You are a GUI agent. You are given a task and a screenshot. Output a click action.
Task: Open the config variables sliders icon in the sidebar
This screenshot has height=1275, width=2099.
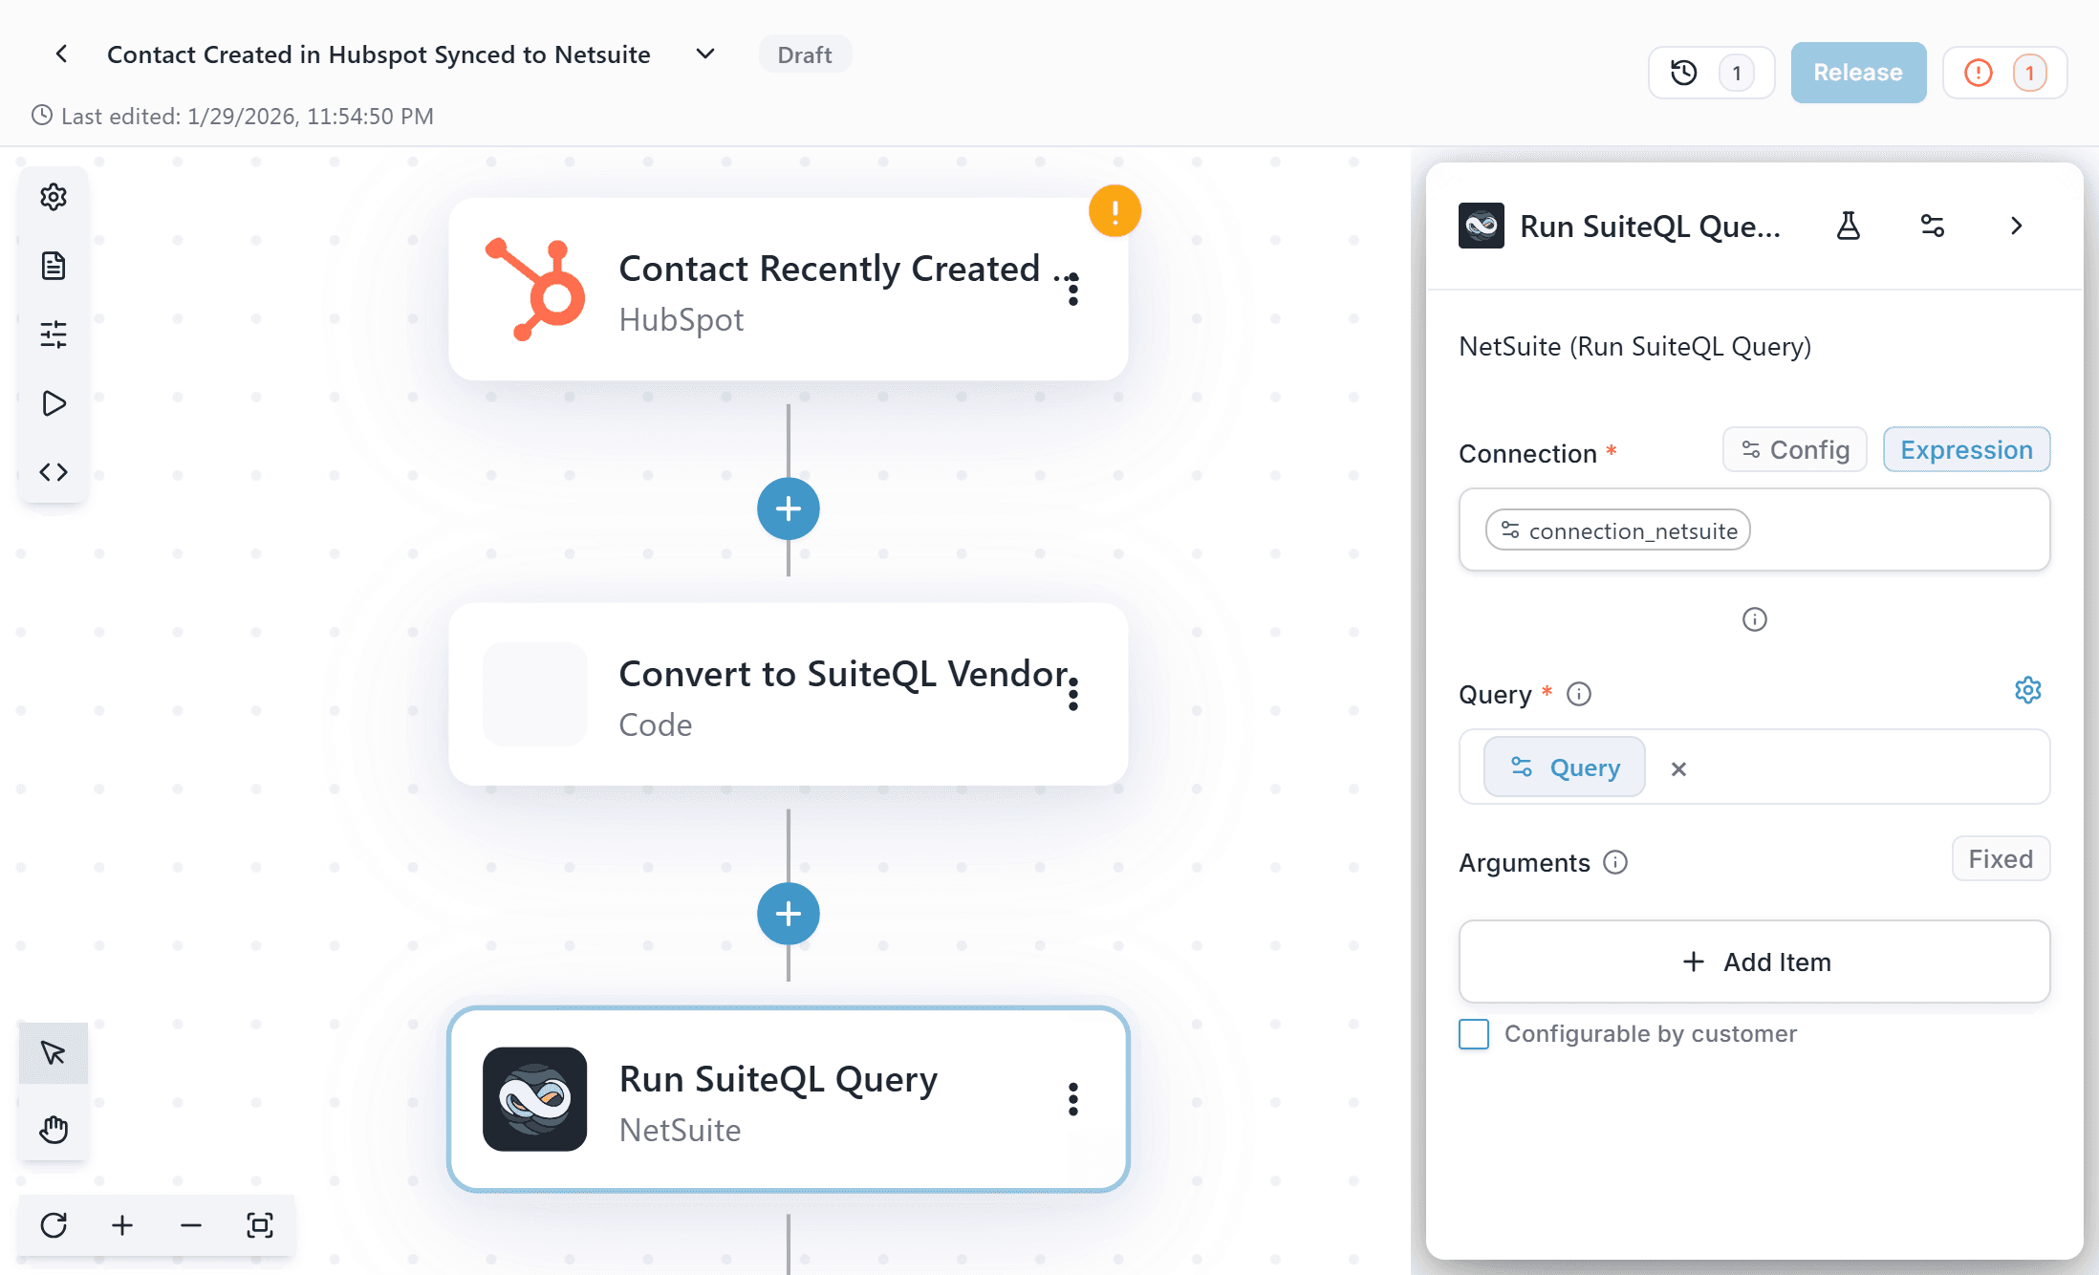(54, 335)
